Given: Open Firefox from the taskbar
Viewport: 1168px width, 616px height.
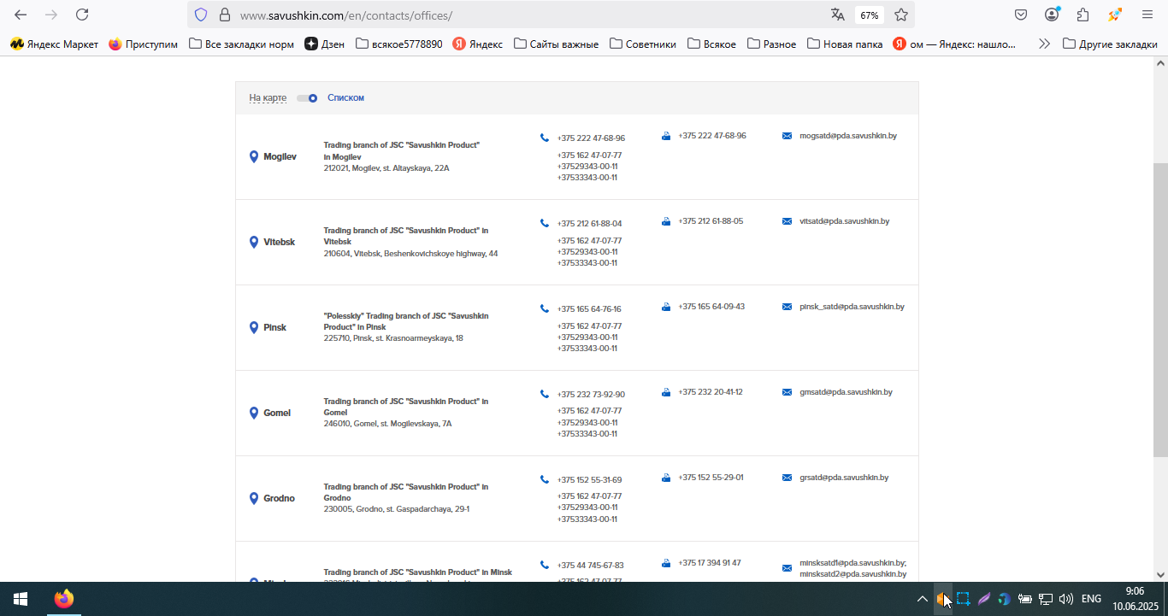Looking at the screenshot, I should 64,599.
